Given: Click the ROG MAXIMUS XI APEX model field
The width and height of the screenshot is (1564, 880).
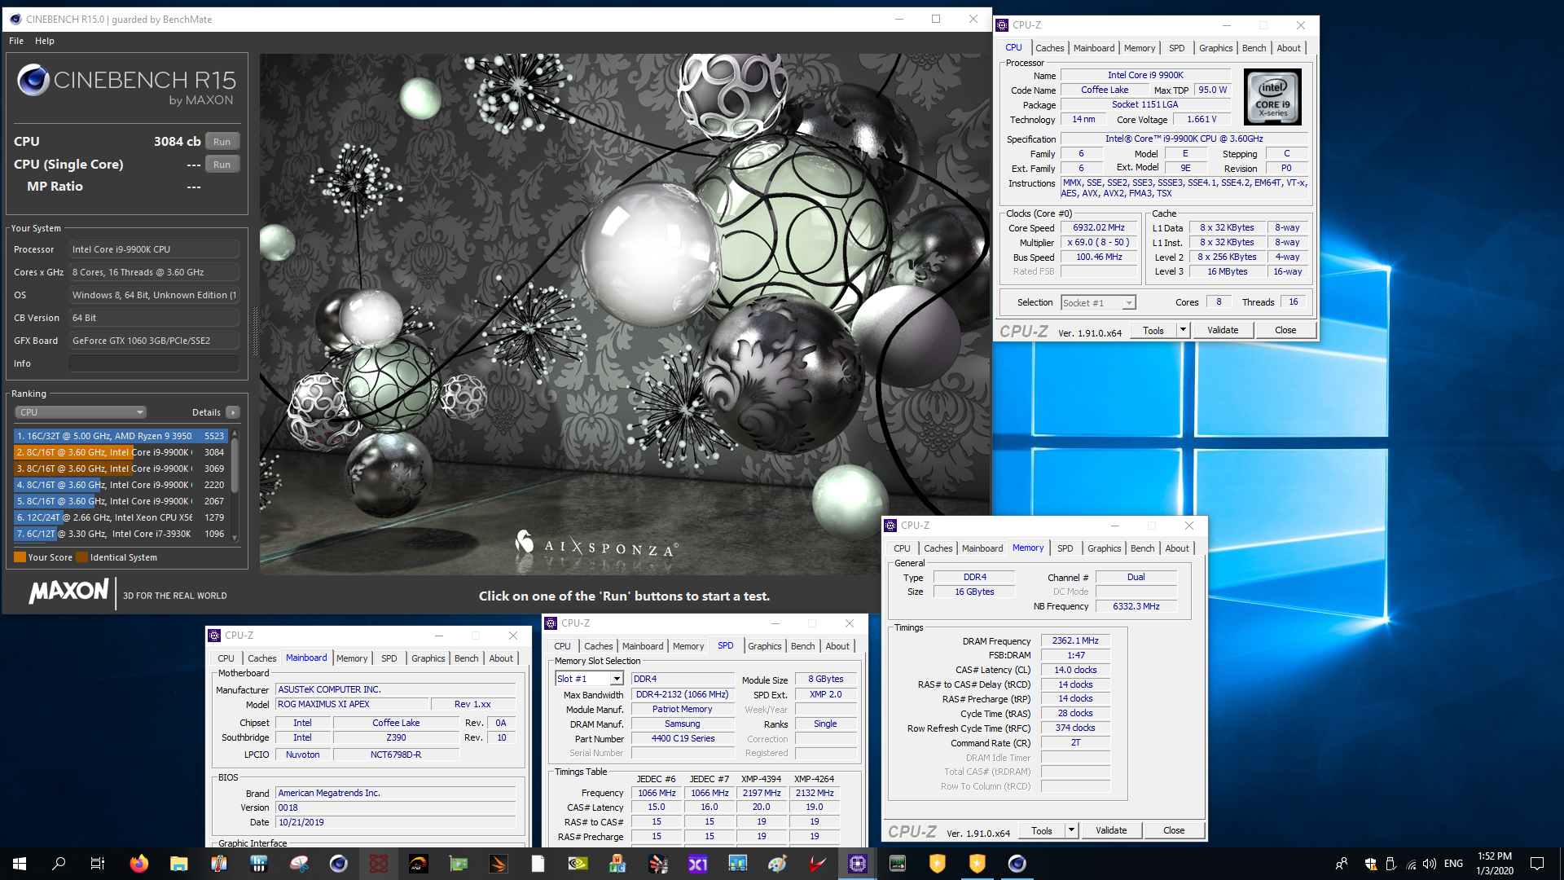Looking at the screenshot, I should tap(352, 704).
